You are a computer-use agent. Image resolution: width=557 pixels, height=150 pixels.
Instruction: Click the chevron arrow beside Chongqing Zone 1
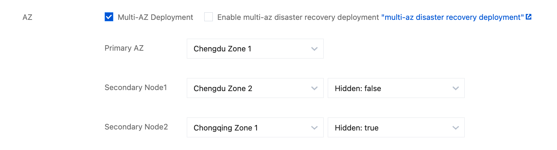click(314, 128)
